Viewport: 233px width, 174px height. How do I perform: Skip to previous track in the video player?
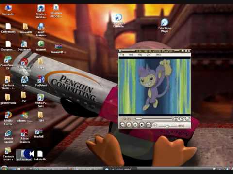pyautogui.click(x=122, y=125)
